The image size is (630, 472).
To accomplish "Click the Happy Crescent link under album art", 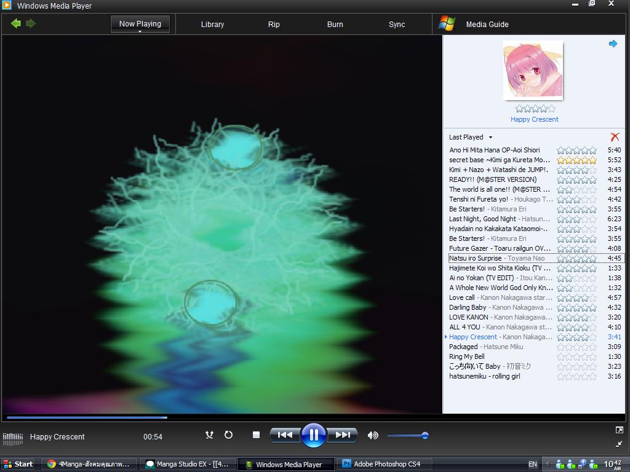I will tap(535, 119).
